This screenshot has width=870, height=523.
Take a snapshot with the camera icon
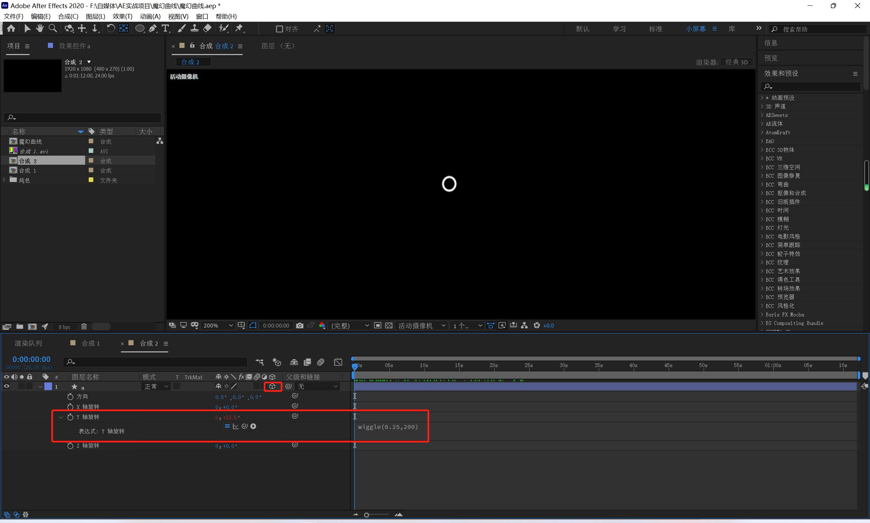[x=299, y=326]
